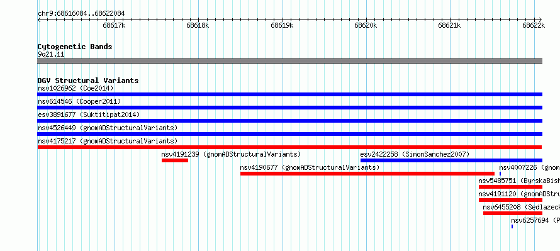The width and height of the screenshot is (560, 251).
Task: Click the nsv4175217 (gnomADStructuralVariants) label
Action: 108,141
